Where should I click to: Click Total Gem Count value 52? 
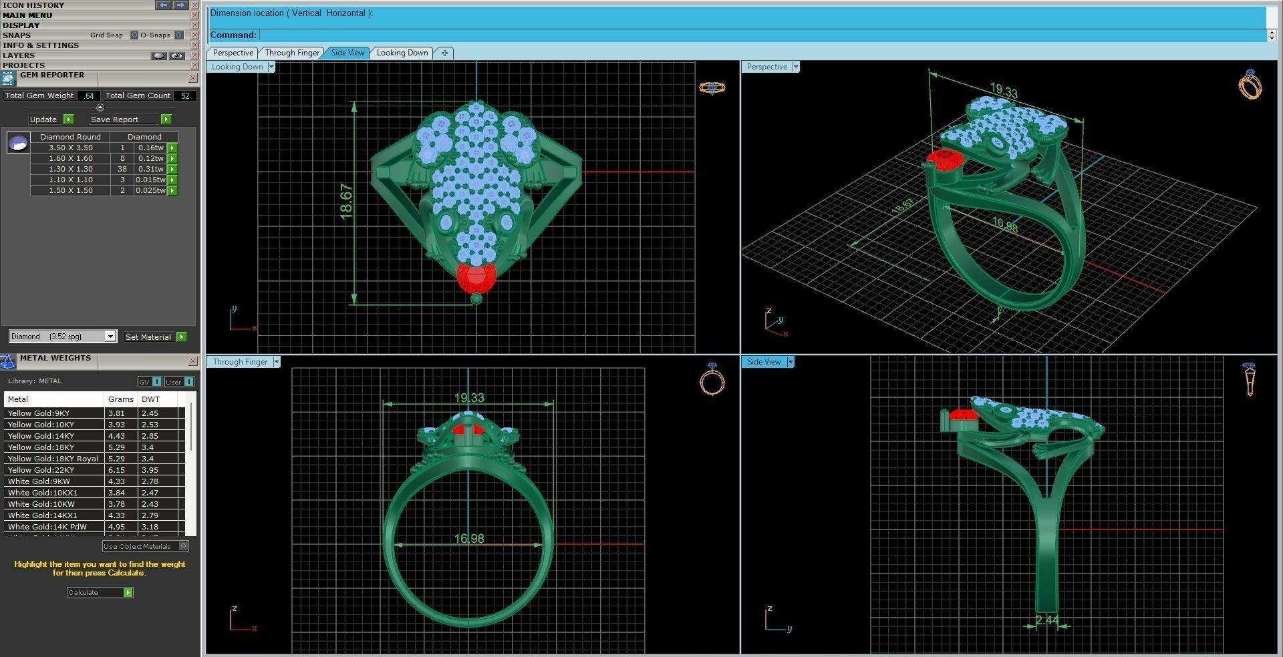tap(185, 96)
